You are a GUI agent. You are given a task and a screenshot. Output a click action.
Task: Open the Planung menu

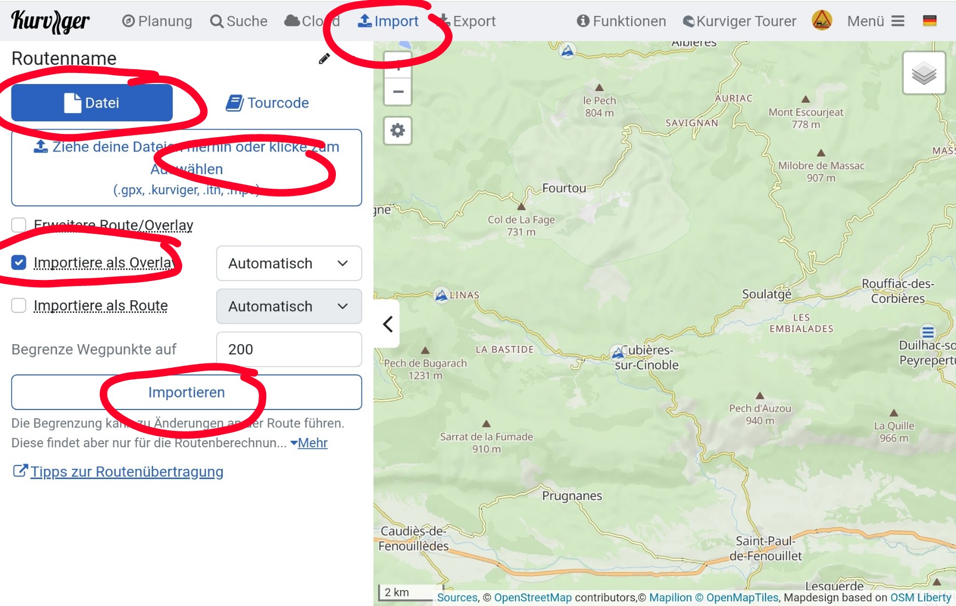(157, 21)
